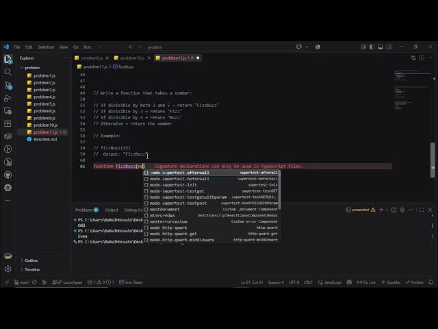Select the powershell terminal label
This screenshot has height=329, width=438.
tap(361, 210)
